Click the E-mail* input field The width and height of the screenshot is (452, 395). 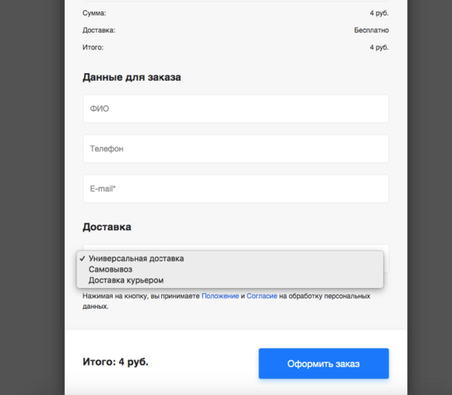pyautogui.click(x=236, y=189)
